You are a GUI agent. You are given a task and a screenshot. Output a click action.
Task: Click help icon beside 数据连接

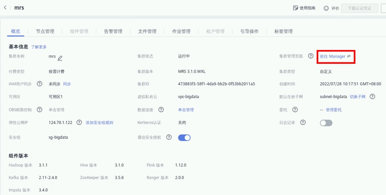[161, 109]
